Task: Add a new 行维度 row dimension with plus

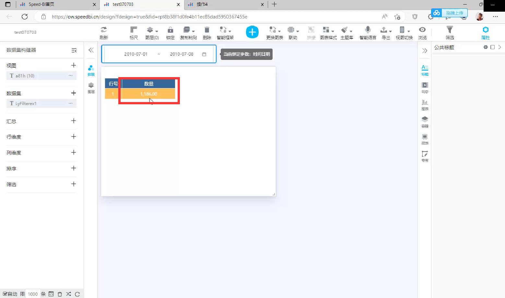Action: 74,136
